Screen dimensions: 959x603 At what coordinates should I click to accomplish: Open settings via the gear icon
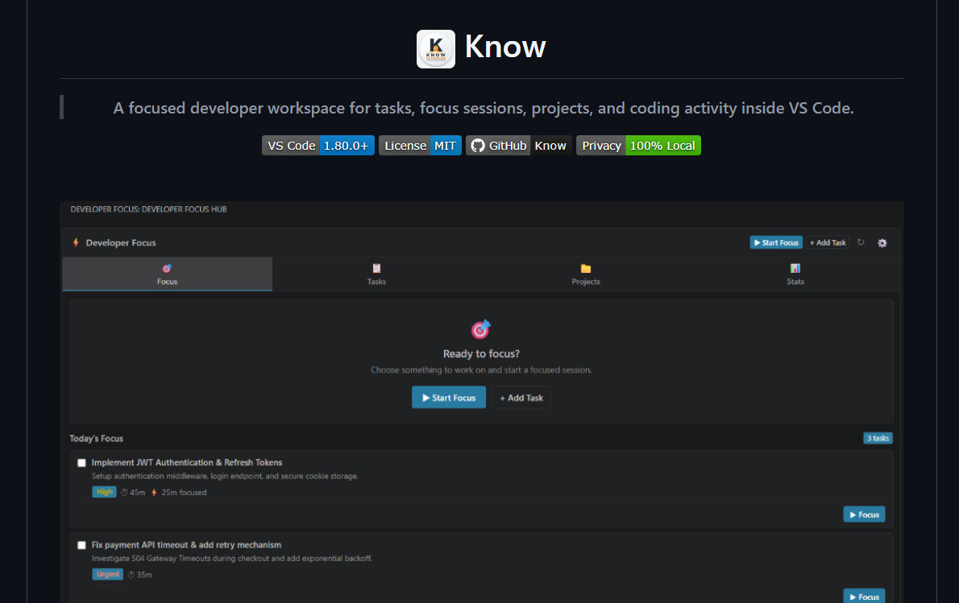pos(882,243)
